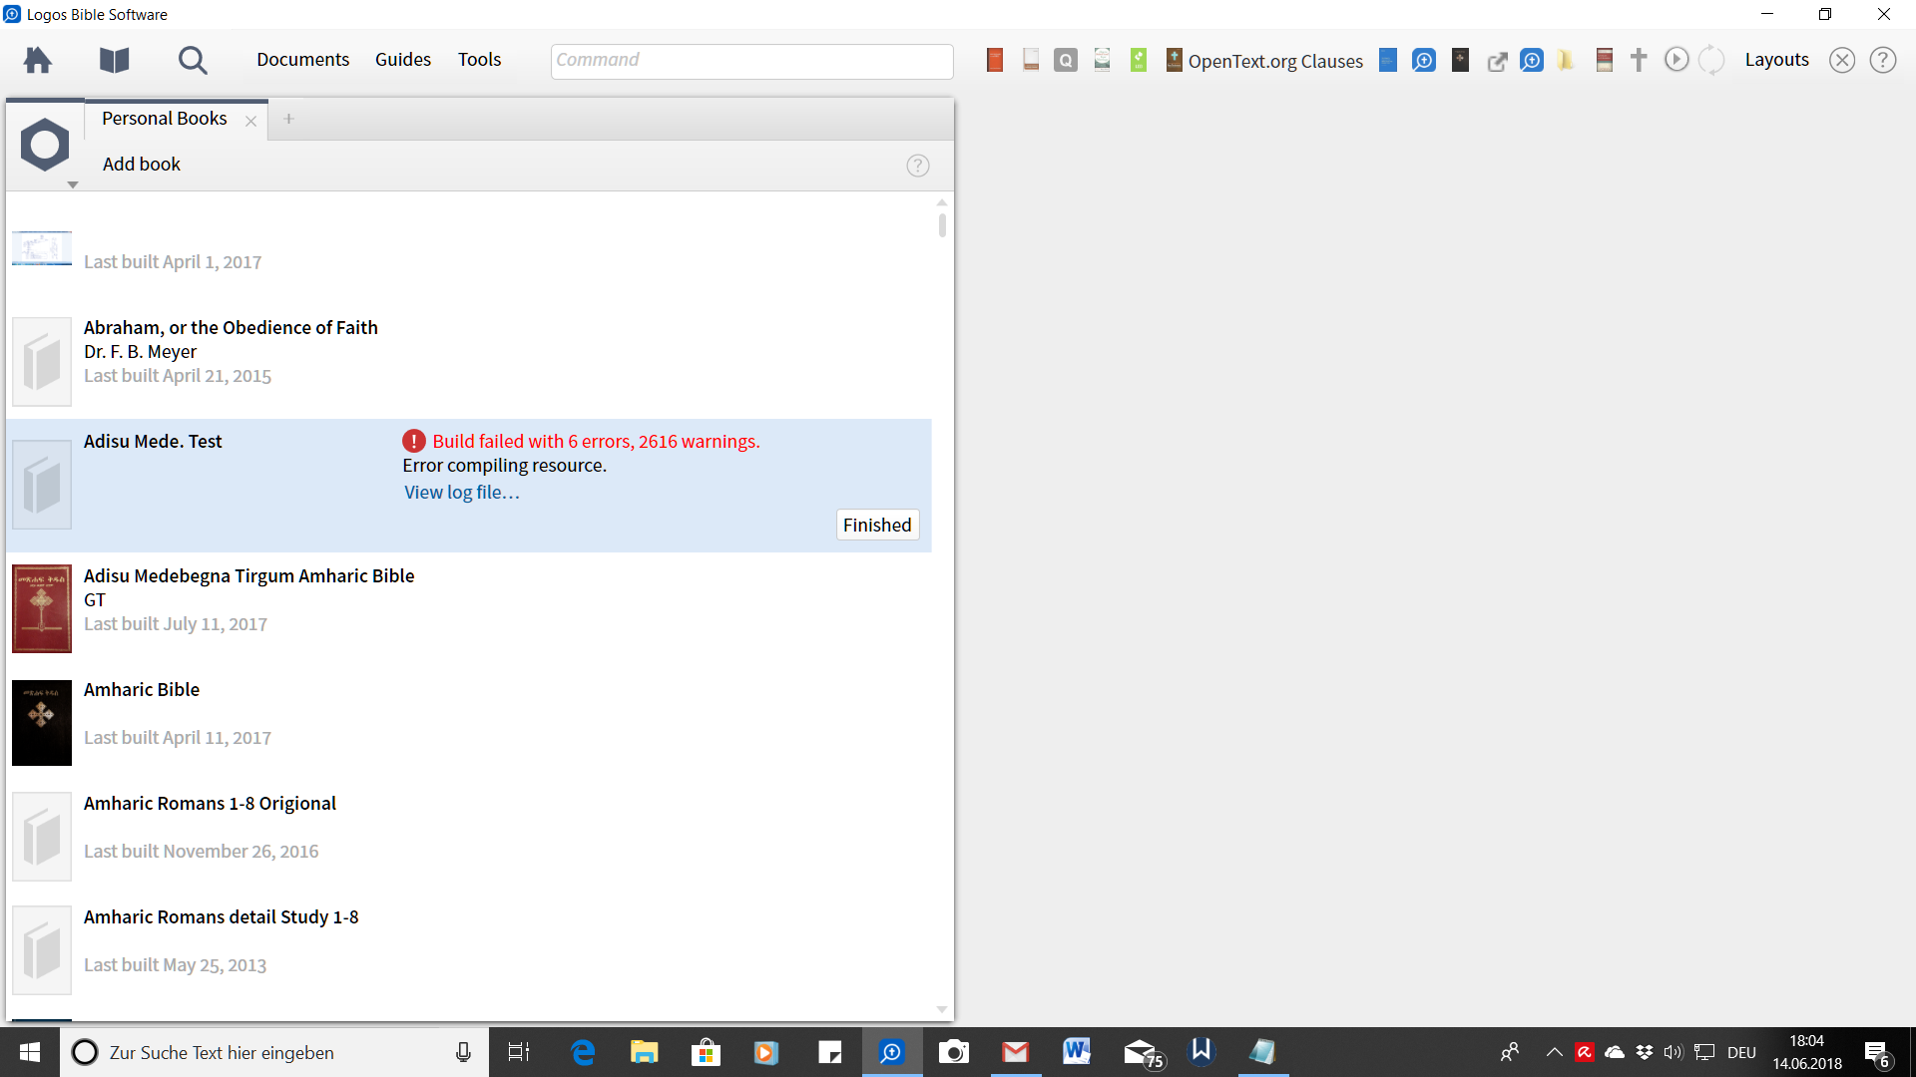Click inside the Command input box
The image size is (1916, 1077).
(751, 61)
